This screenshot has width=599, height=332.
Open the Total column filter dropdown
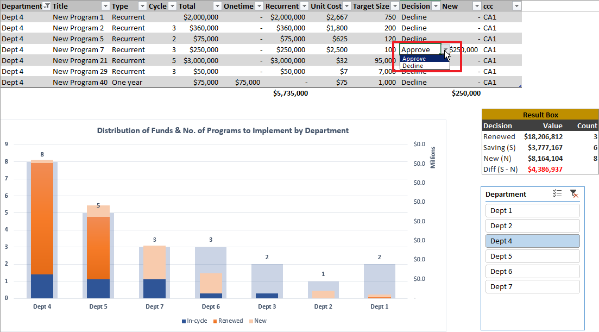[x=217, y=6]
